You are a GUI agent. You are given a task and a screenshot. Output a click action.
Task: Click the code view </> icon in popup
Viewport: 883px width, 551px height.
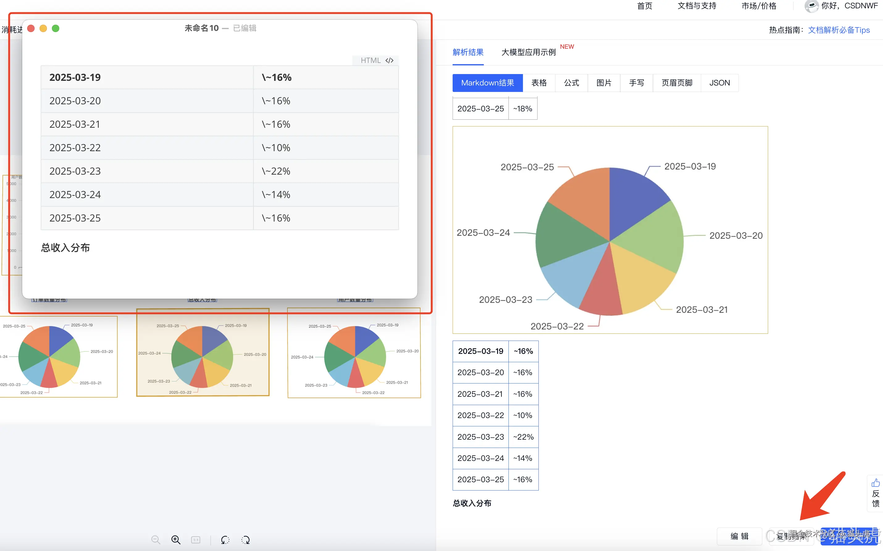(389, 60)
